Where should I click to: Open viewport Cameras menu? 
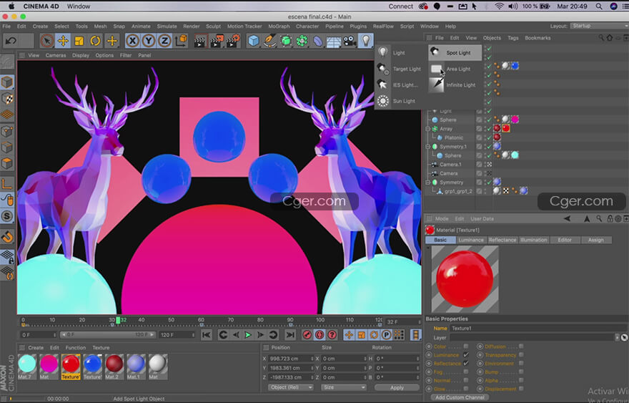(x=56, y=55)
